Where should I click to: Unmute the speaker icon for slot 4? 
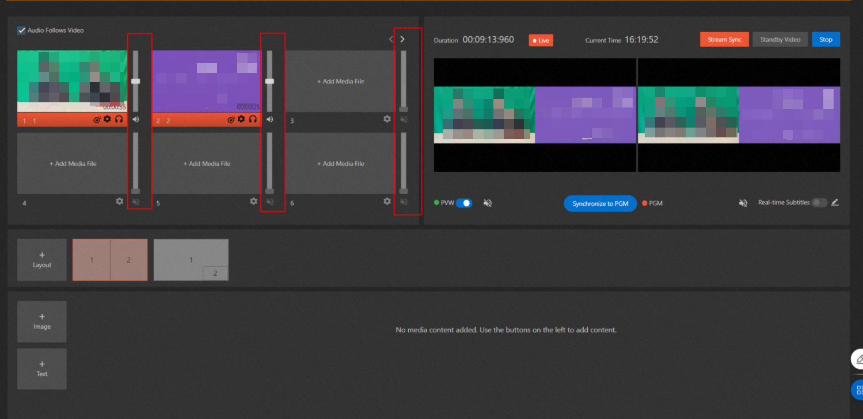click(136, 202)
